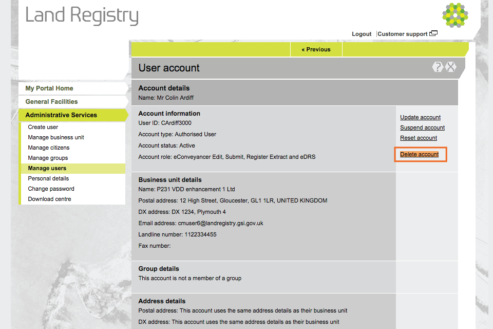
Task: Click 'Account status: Active' text
Action: (x=166, y=146)
